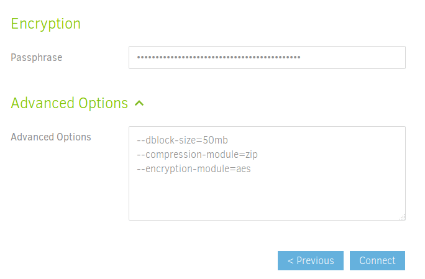Image resolution: width=425 pixels, height=279 pixels.
Task: Collapse Advanced Options using the chevron icon
Action: (x=139, y=103)
